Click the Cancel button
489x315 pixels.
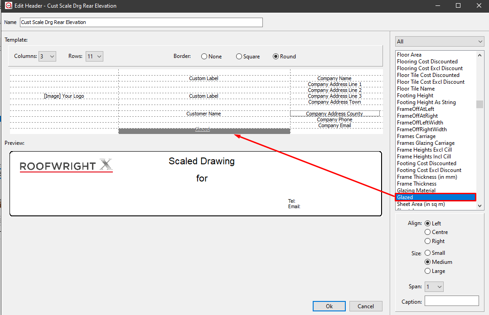pyautogui.click(x=365, y=306)
